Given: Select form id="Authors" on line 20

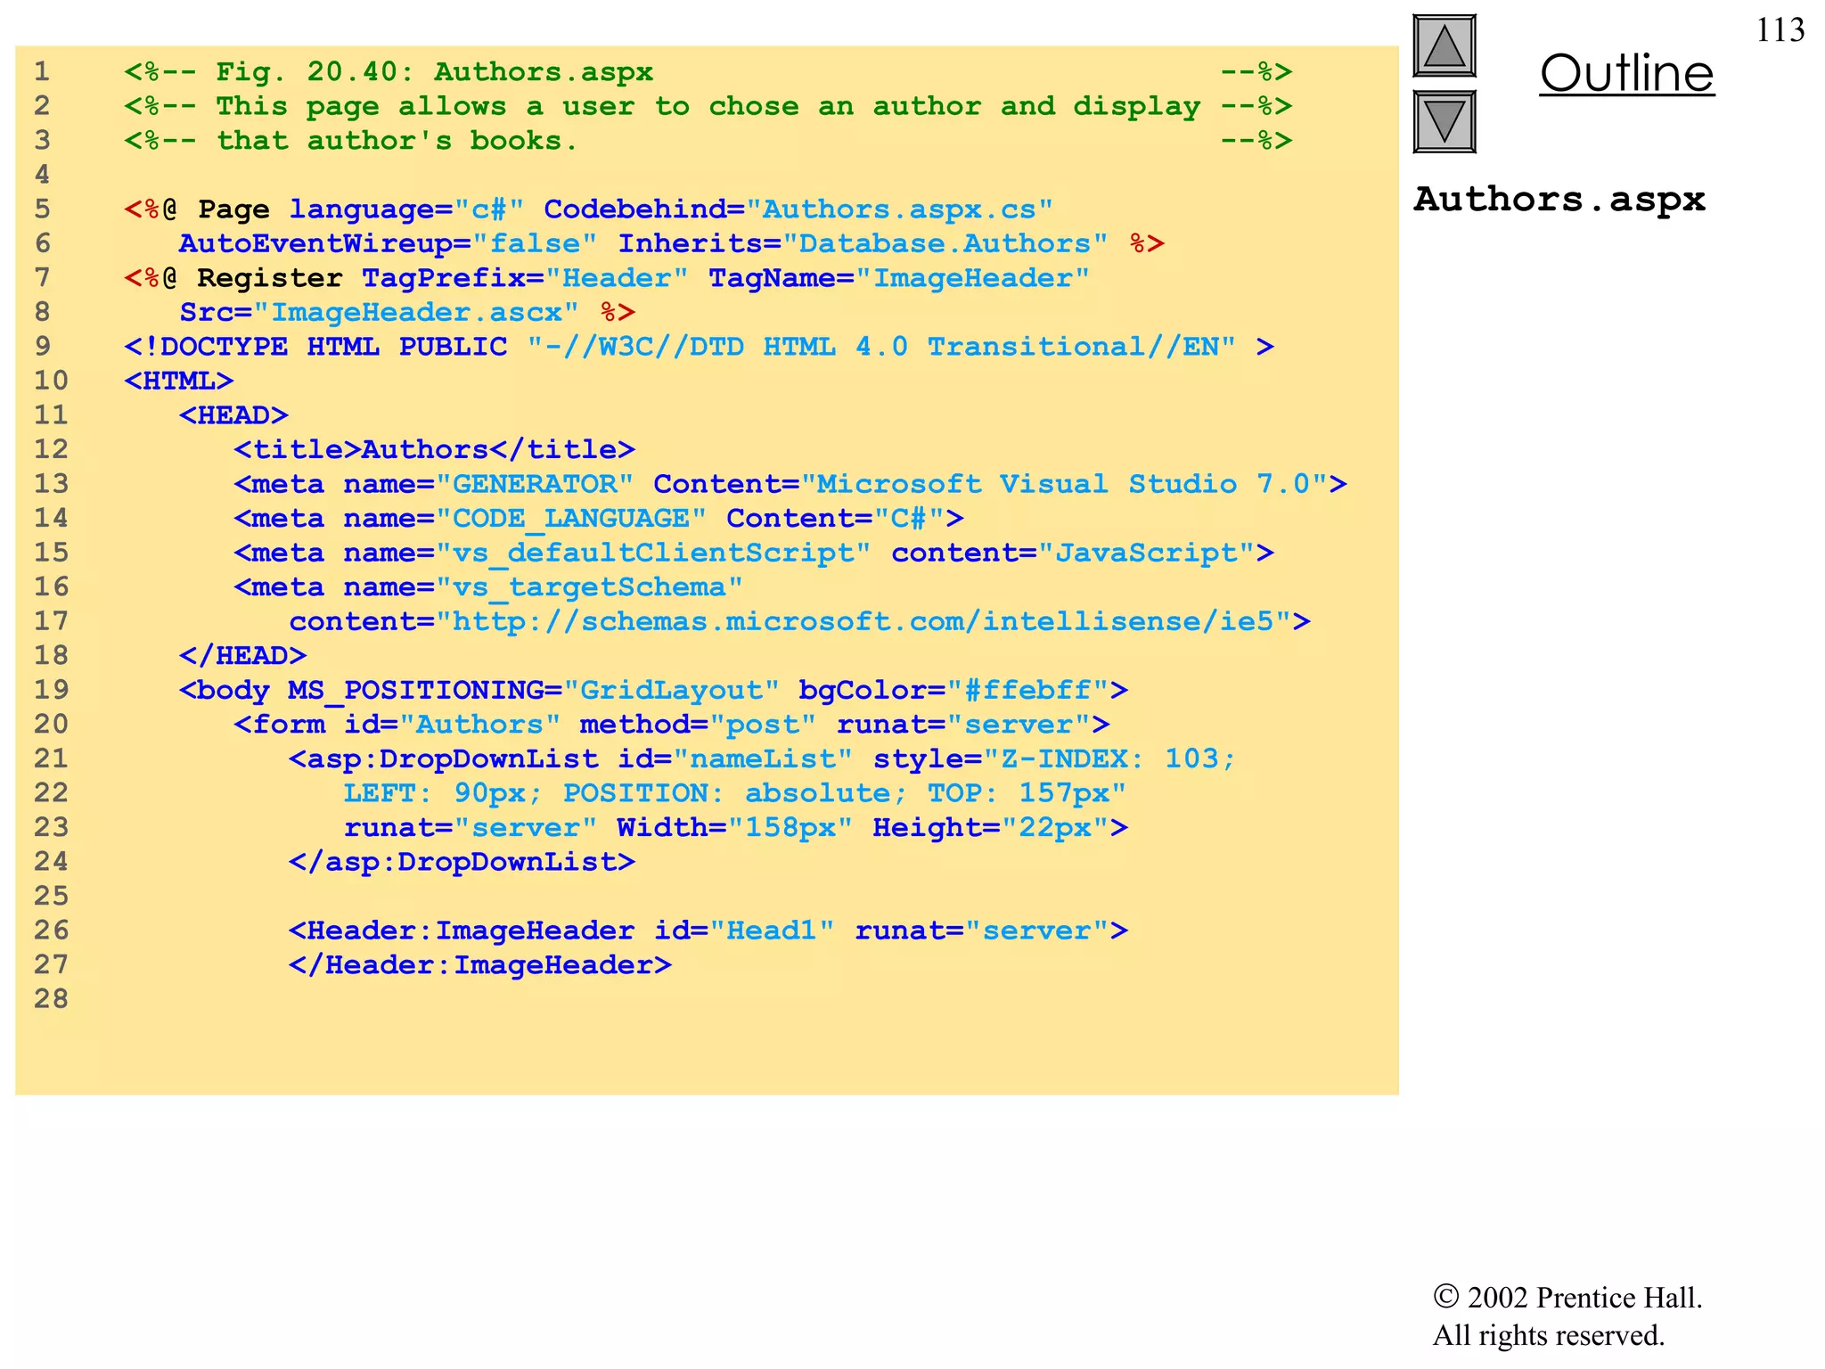Looking at the screenshot, I should [397, 725].
